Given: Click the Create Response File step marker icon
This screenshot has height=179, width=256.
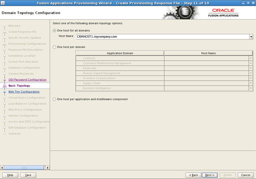Looking at the screenshot, I should pyautogui.click(x=5, y=32).
